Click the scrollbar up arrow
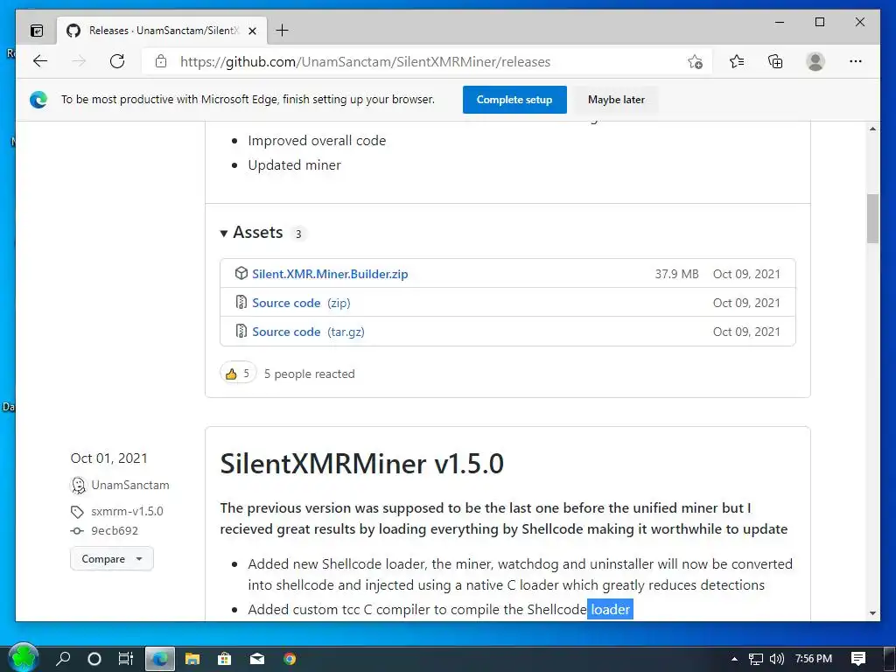 [x=872, y=129]
